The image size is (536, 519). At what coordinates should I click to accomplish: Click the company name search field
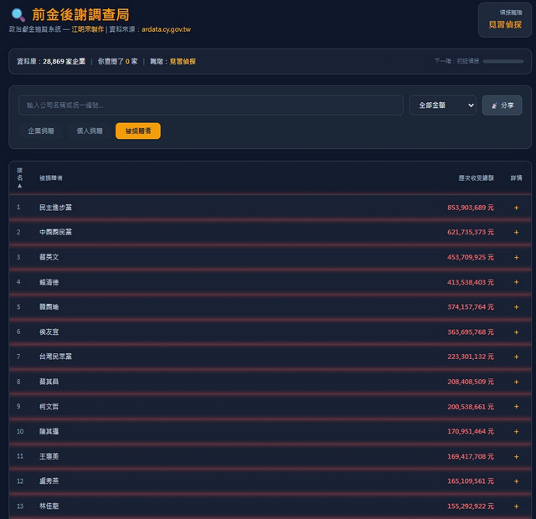pos(210,105)
